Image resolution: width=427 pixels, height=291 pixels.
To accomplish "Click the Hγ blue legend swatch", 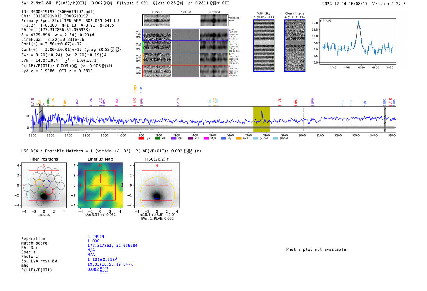I will point(223,138).
